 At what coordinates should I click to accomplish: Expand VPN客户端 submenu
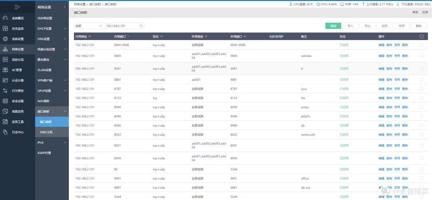65,80
